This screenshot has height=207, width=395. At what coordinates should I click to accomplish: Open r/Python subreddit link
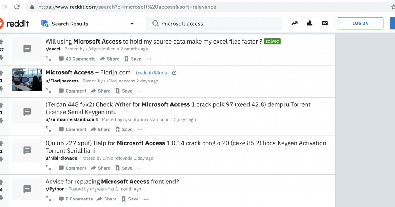(55, 189)
